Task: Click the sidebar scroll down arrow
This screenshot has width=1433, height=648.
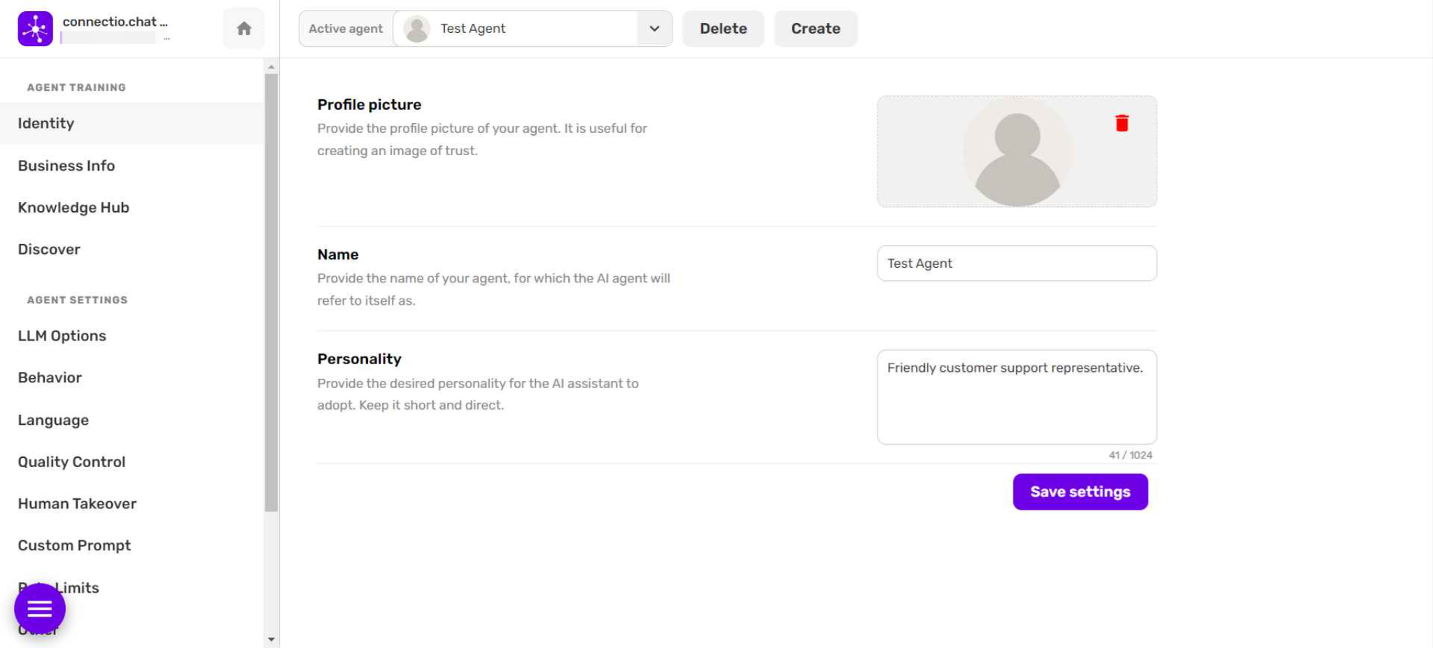Action: pos(271,639)
